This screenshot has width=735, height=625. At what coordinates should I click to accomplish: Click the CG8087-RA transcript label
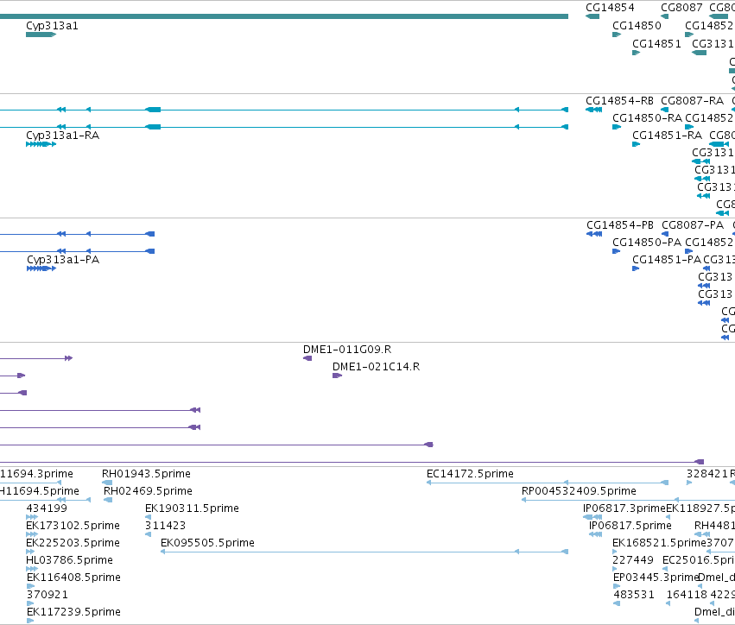click(692, 101)
